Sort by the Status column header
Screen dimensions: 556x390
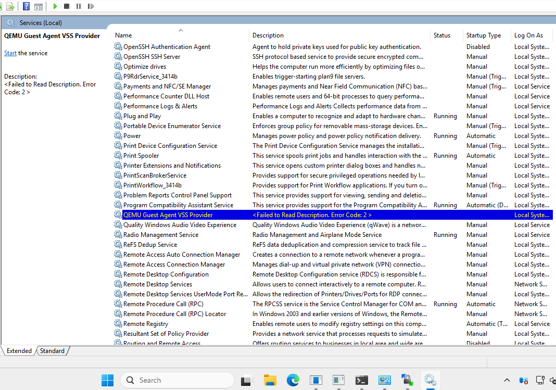point(442,35)
